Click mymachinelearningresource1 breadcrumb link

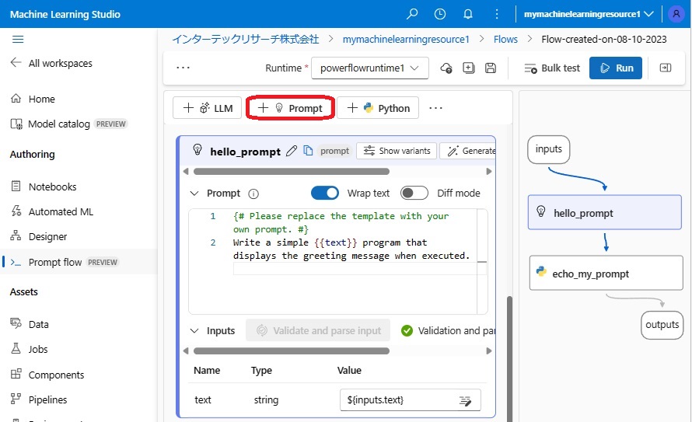tap(406, 39)
